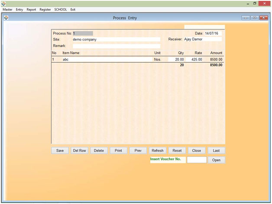Click the Insert Voucher No. input field
This screenshot has width=272, height=204.
196,160
